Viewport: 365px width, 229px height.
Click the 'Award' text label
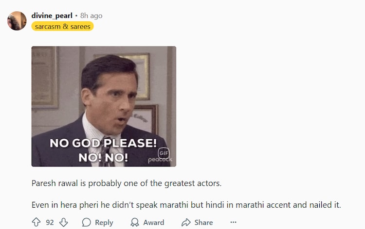154,222
